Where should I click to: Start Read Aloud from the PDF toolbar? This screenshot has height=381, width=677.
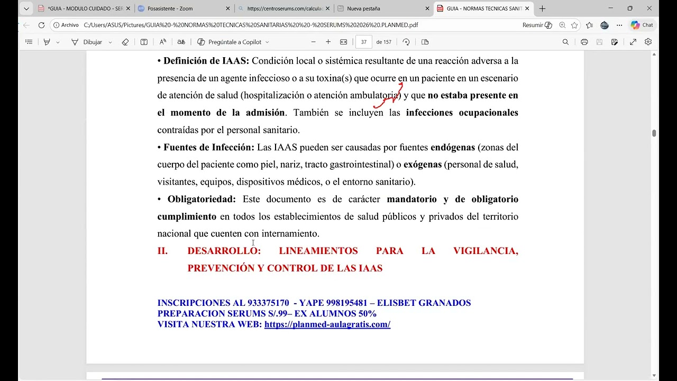tap(162, 42)
